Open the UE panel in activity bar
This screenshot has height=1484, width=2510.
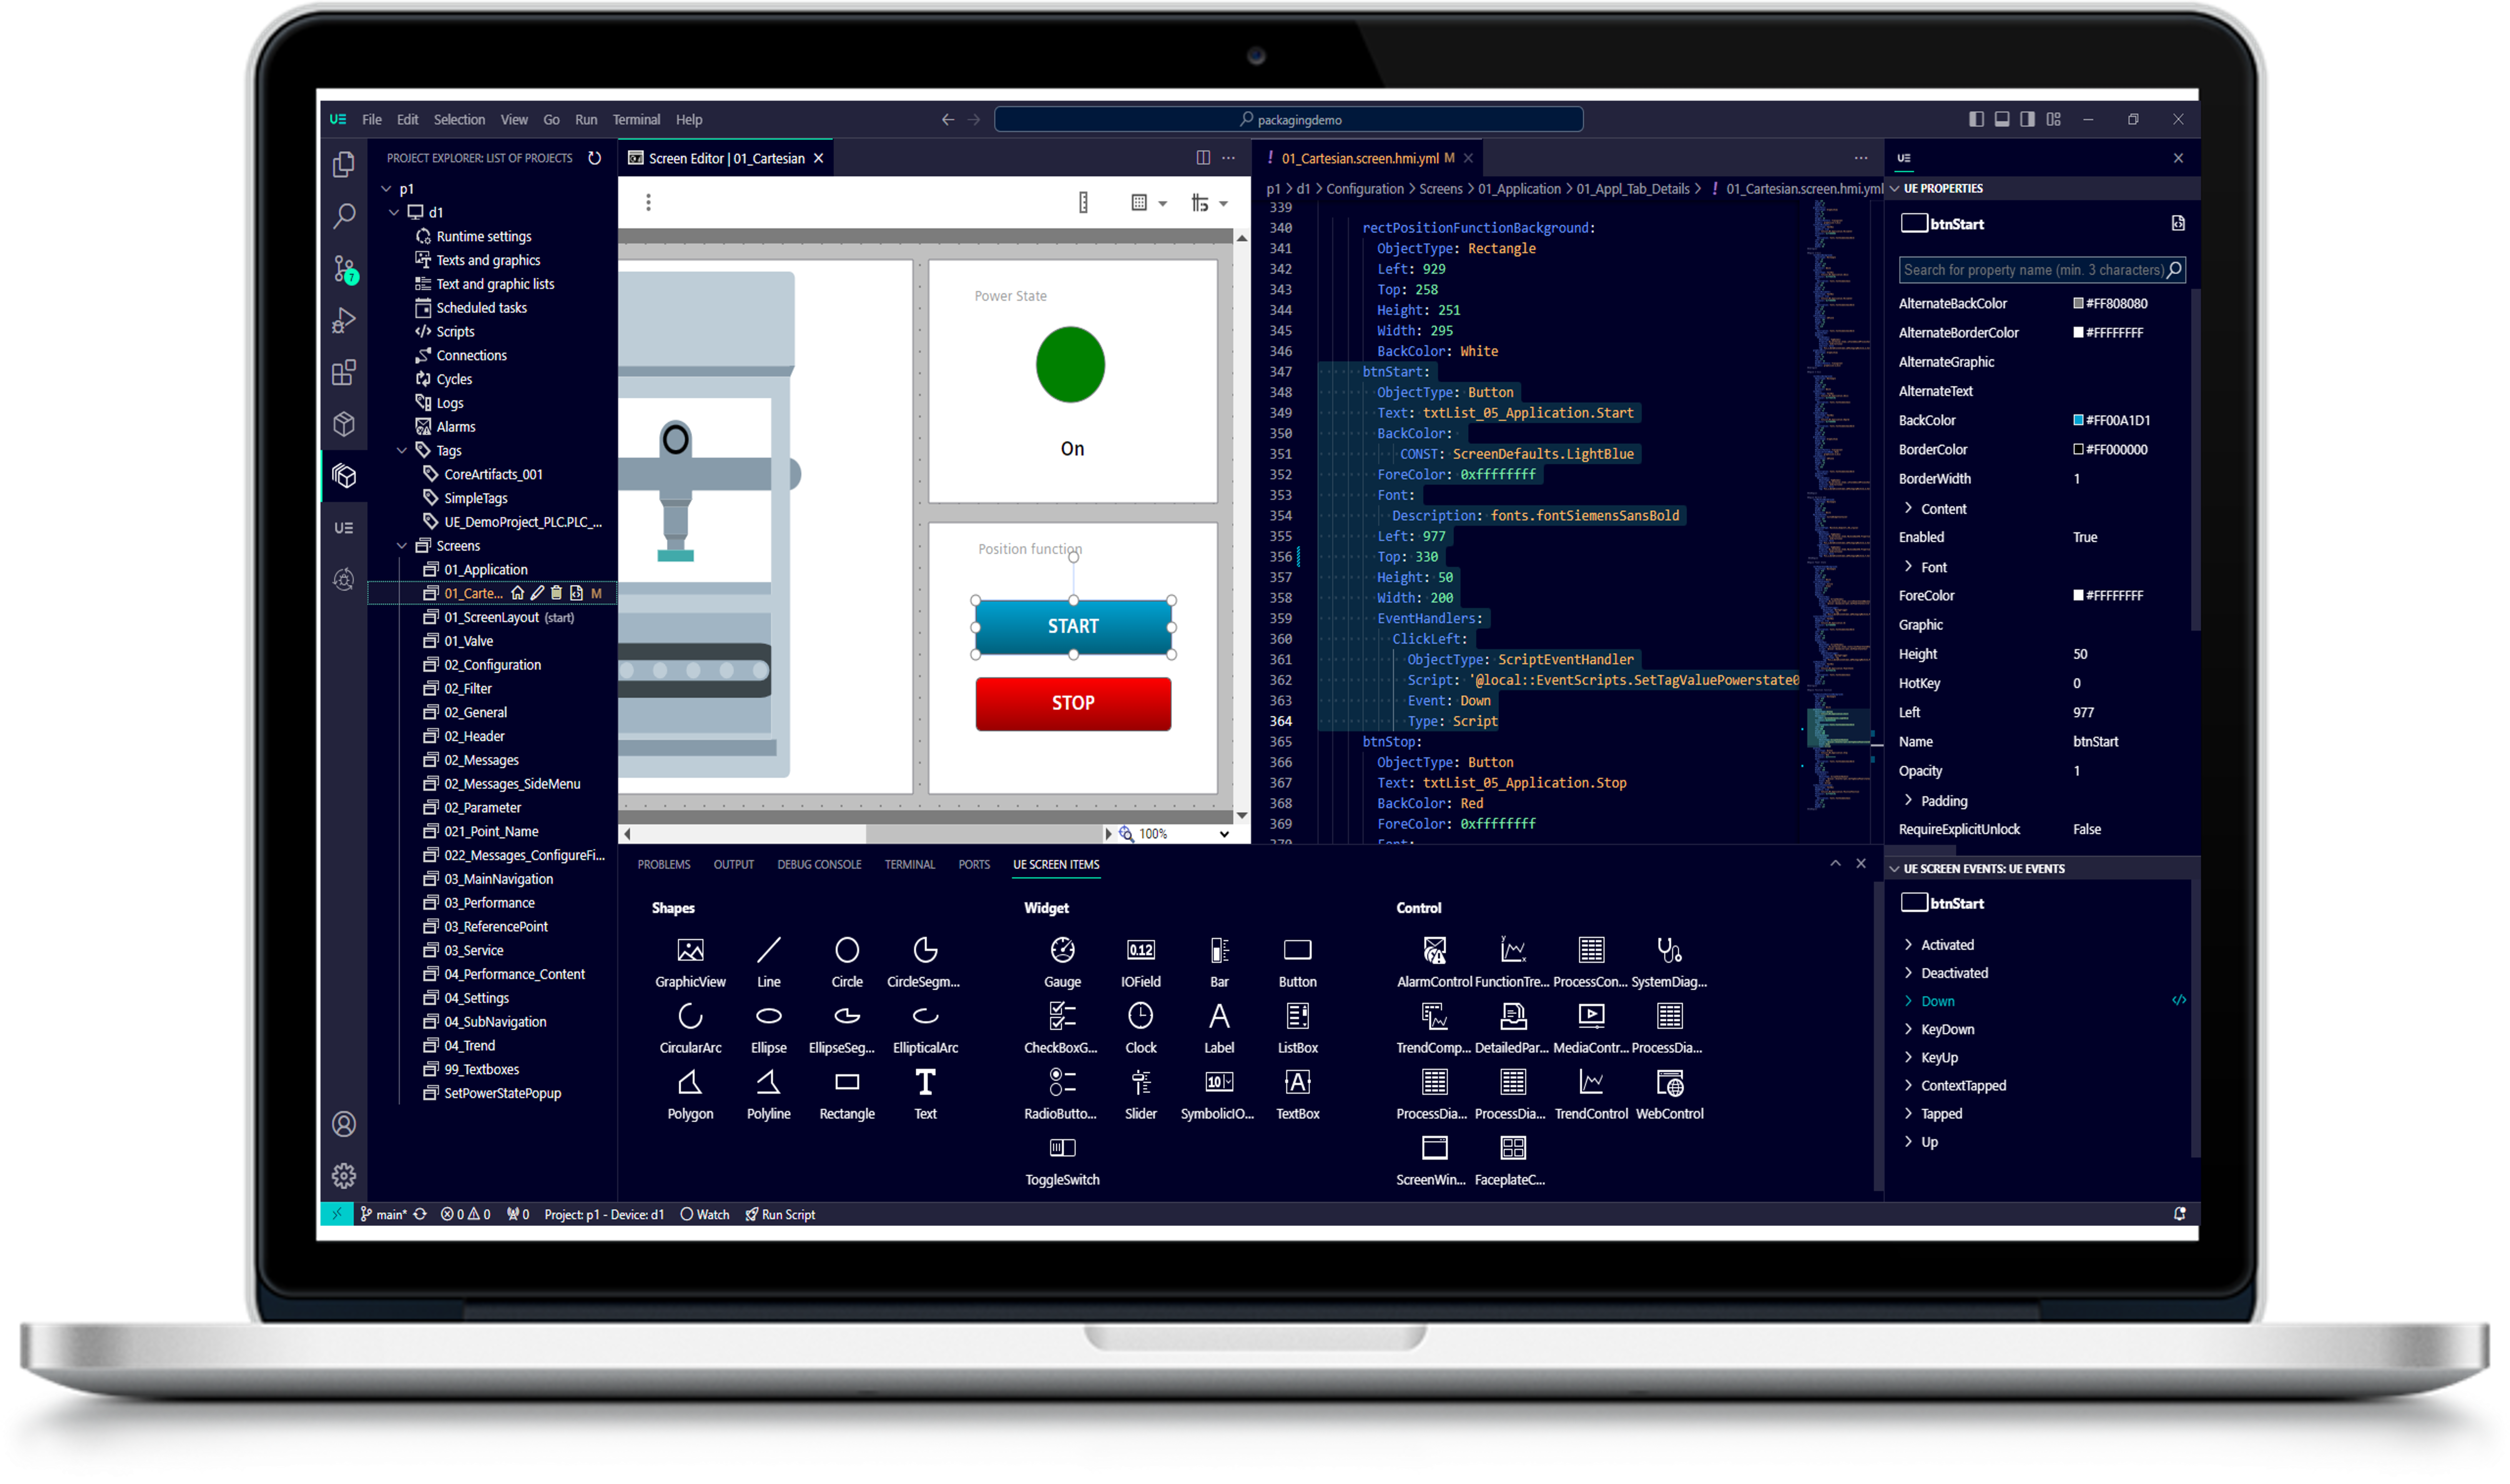coord(344,528)
